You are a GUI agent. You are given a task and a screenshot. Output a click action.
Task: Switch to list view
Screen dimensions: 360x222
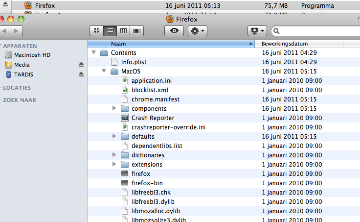click(110, 31)
